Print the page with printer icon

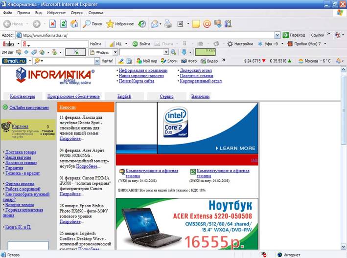[x=168, y=23]
